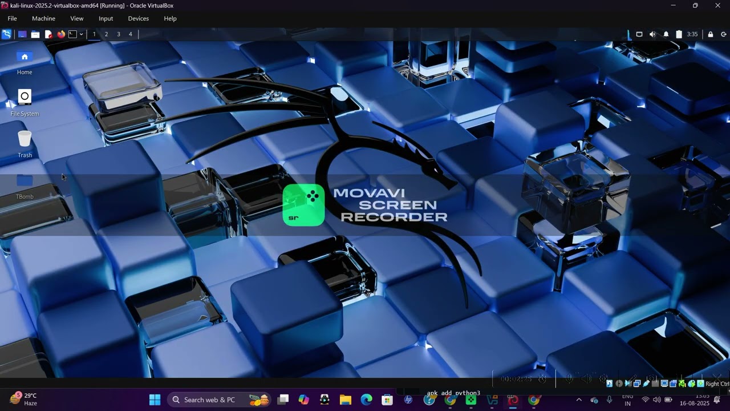The width and height of the screenshot is (730, 411).
Task: Open the Windows date and time flyout
Action: (695, 400)
